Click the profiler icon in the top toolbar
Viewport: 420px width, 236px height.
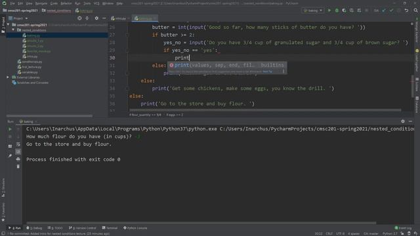[352, 10]
